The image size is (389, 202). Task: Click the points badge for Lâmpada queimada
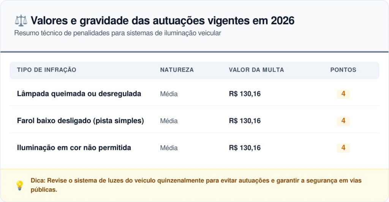click(343, 94)
